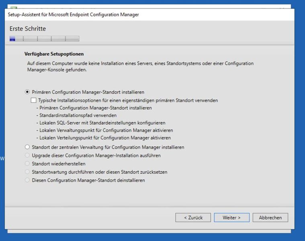Select 'Upgrade dieser Configuration Manager-Installation ausführen' radio
Screen dimensions: 305x241
pos(27,155)
